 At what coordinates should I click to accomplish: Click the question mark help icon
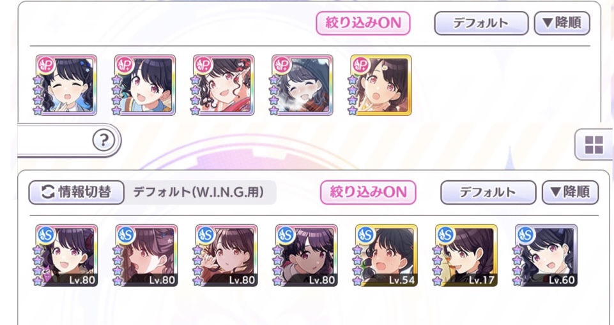point(104,140)
